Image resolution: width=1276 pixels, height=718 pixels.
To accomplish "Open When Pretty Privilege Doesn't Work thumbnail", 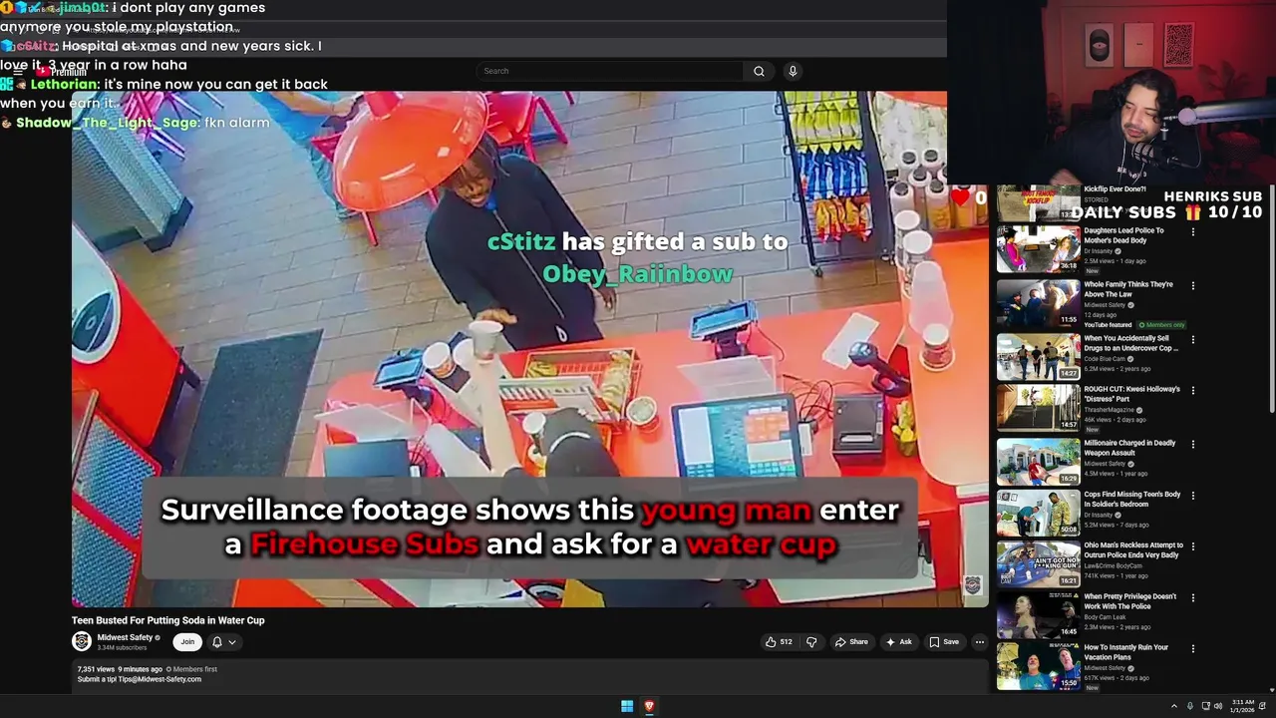I will 1038,614.
